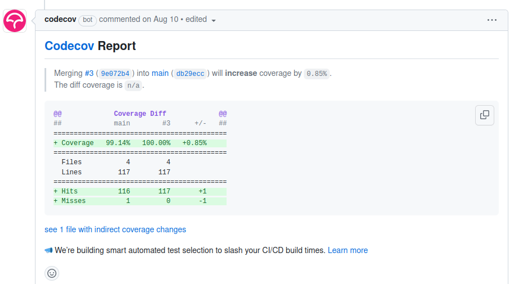
Task: Open the codecov author profile link
Action: [x=60, y=19]
